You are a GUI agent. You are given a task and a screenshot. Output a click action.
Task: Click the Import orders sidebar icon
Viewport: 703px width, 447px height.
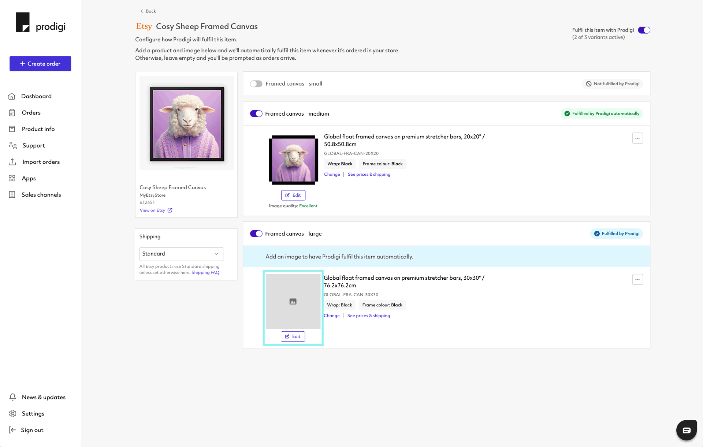(x=13, y=162)
